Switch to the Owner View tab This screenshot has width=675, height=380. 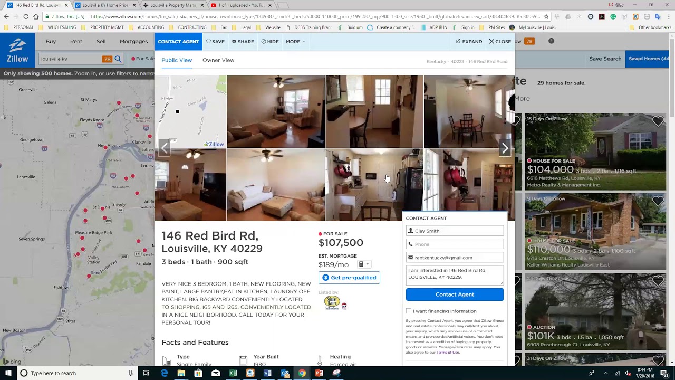click(218, 60)
